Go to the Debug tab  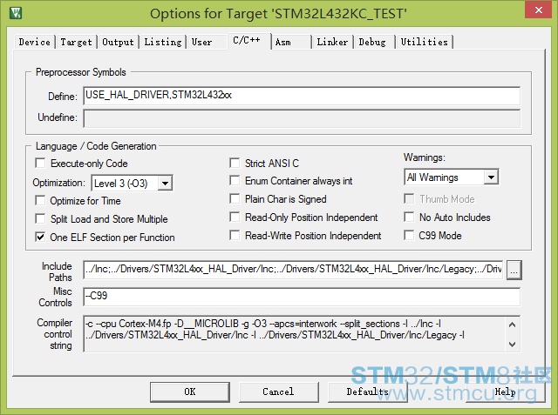click(x=372, y=42)
